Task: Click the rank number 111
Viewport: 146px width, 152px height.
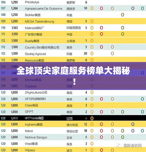Action: [3, 34]
